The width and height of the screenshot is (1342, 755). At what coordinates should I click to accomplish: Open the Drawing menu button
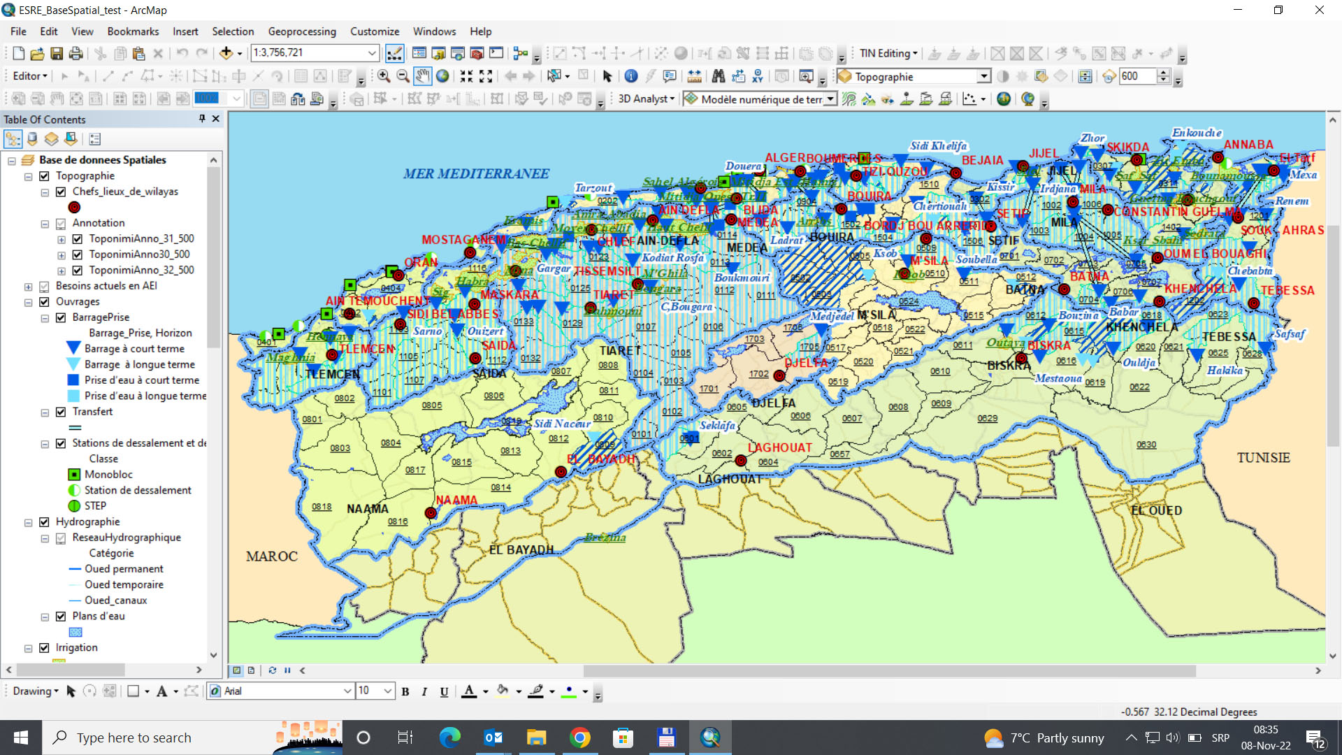tap(35, 691)
